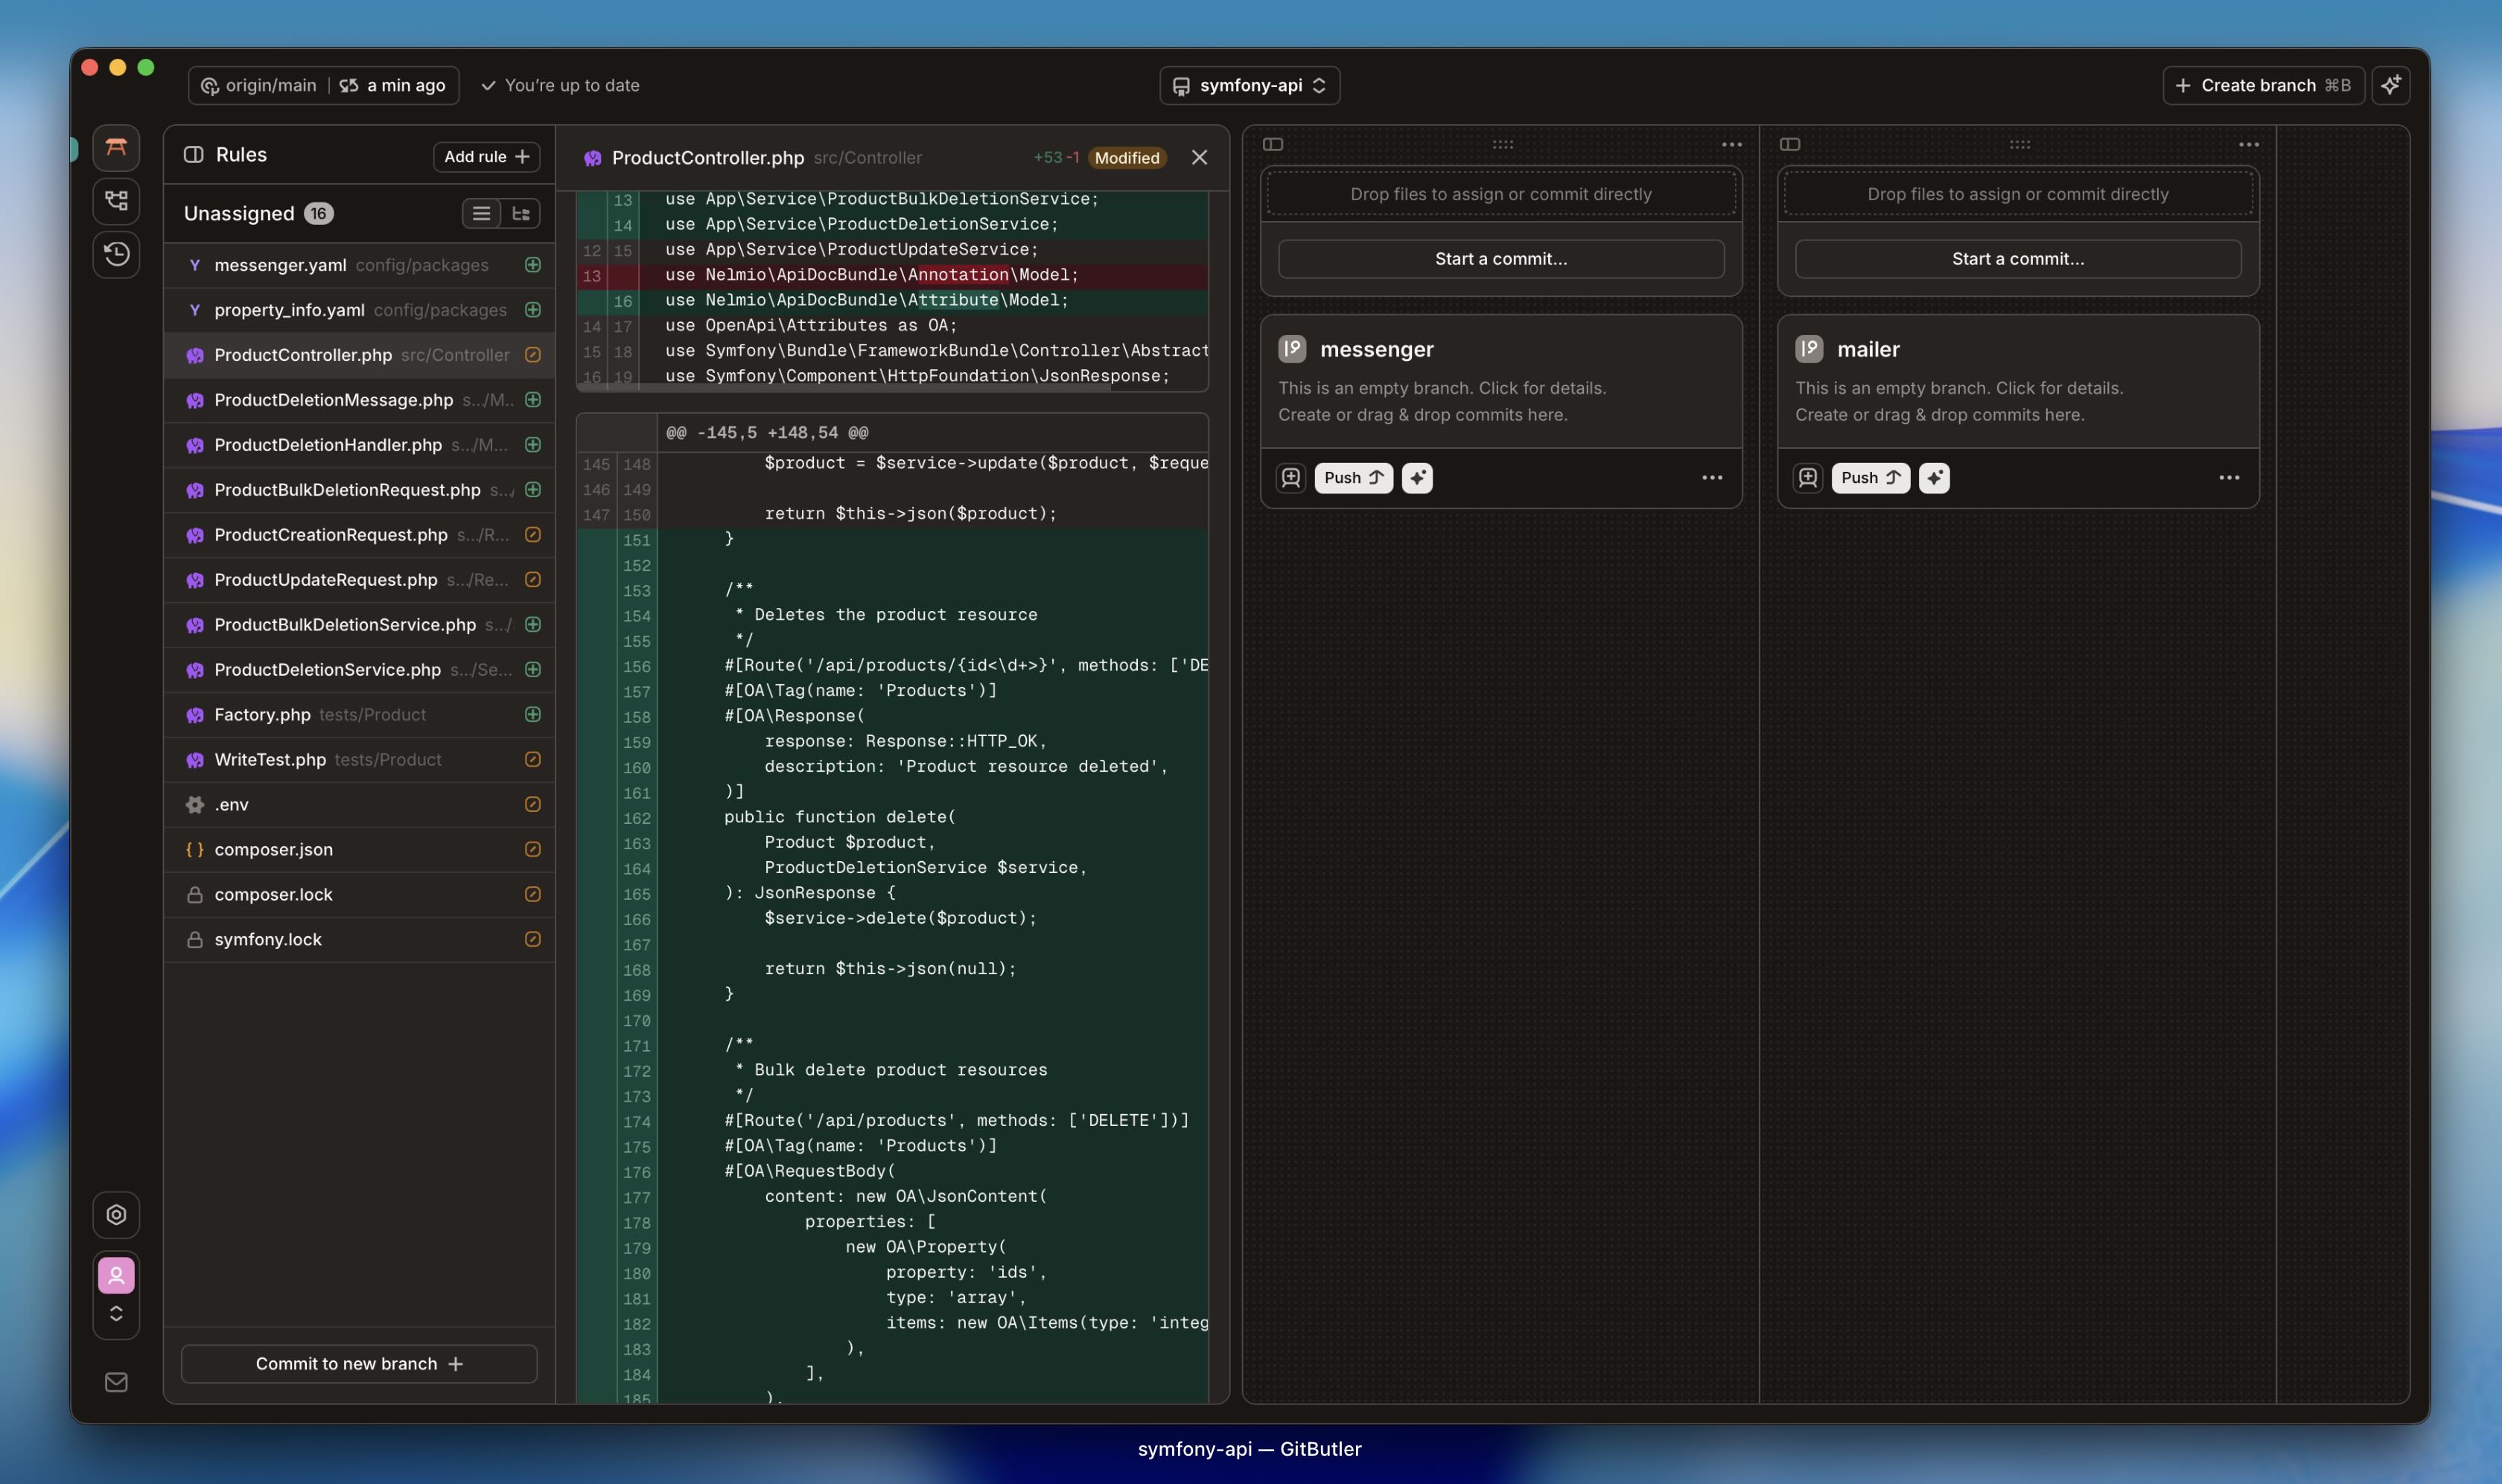The image size is (2502, 1484).
Task: Open the symfony-api project switcher dropdown
Action: 1249,86
